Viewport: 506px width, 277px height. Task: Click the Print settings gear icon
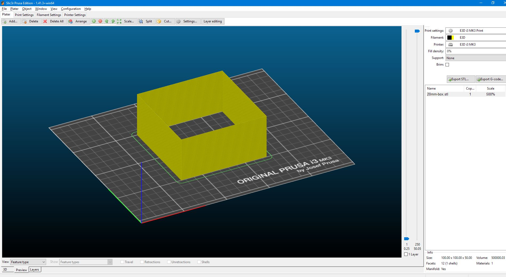tap(451, 31)
